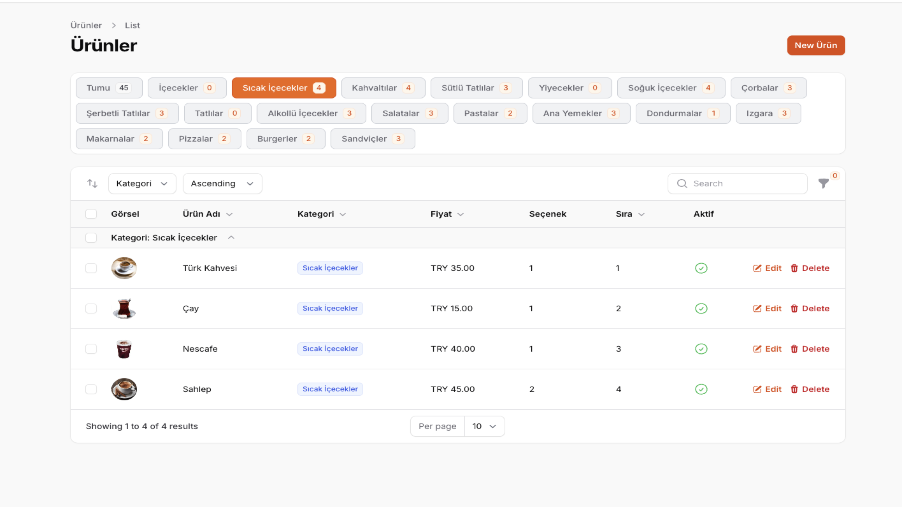Open the Ürünler breadcrumb link
Image resolution: width=902 pixels, height=507 pixels.
pyautogui.click(x=86, y=25)
